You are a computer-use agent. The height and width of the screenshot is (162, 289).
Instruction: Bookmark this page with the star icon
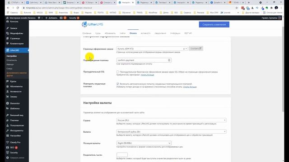[237, 8]
